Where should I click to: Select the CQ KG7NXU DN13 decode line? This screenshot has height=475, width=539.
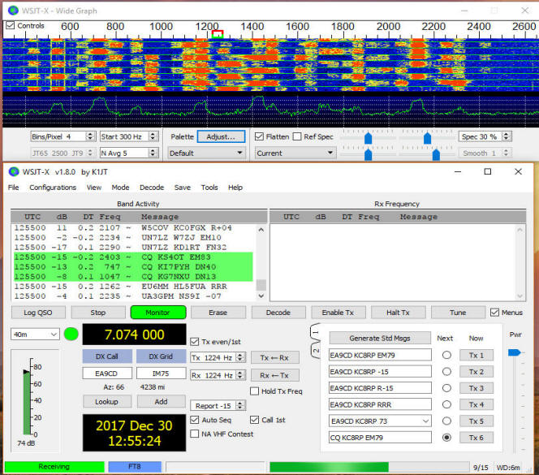click(x=133, y=277)
